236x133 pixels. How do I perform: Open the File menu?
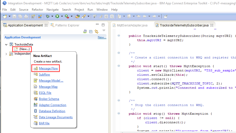[5, 10]
